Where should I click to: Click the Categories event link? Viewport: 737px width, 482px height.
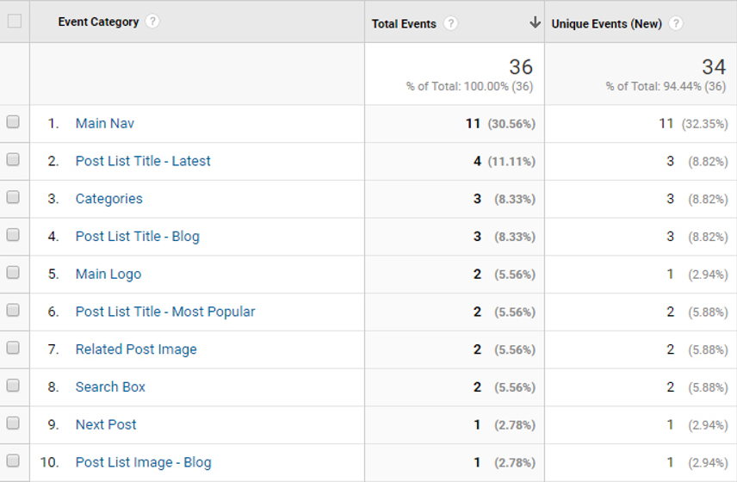click(108, 199)
